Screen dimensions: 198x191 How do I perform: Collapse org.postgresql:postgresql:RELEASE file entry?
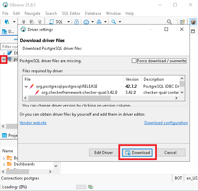pyautogui.click(x=26, y=86)
